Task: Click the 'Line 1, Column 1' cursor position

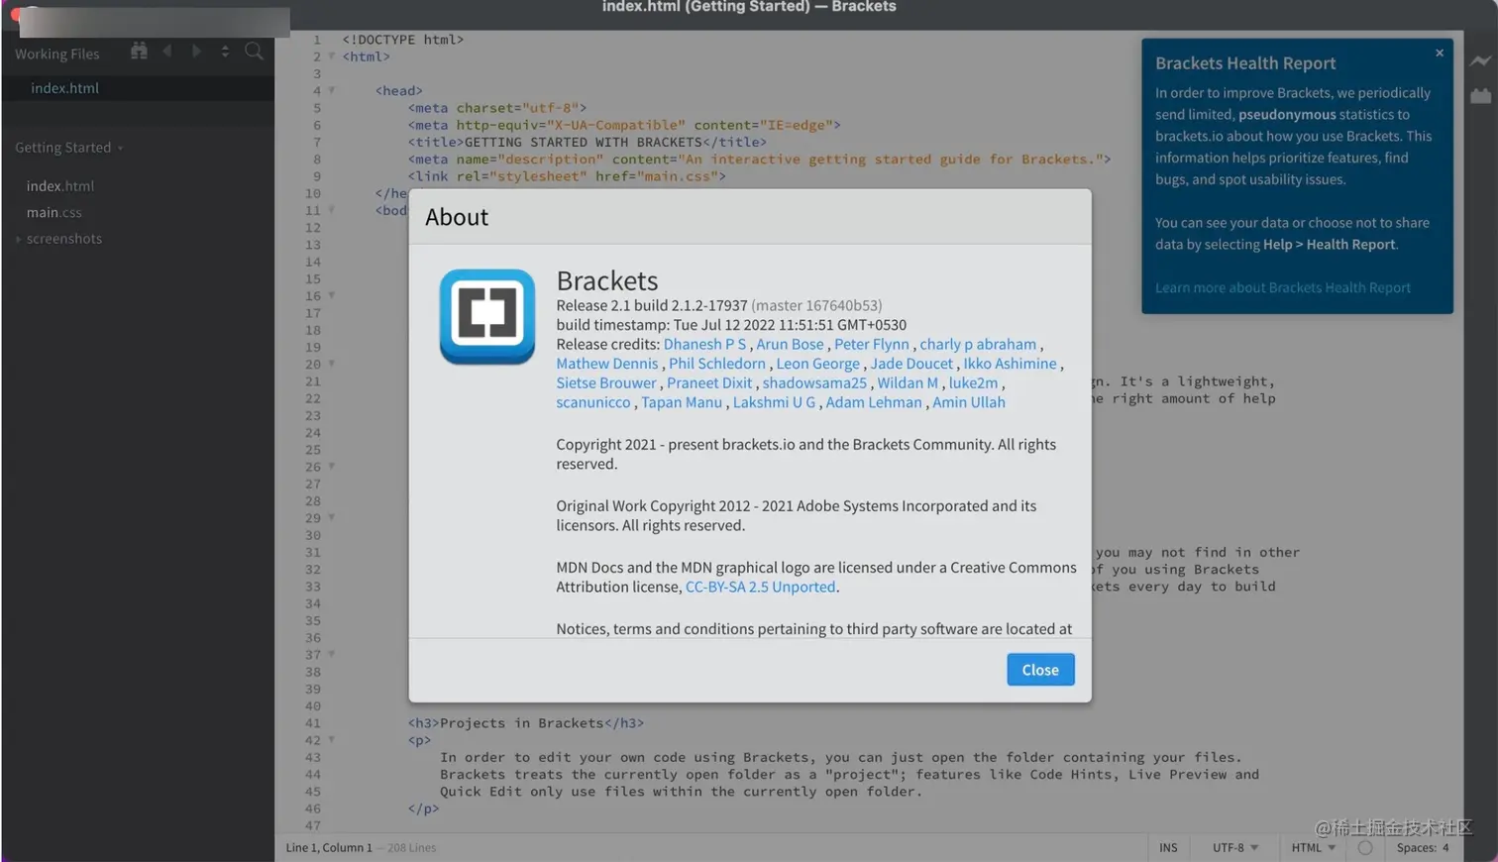Action: click(x=329, y=847)
